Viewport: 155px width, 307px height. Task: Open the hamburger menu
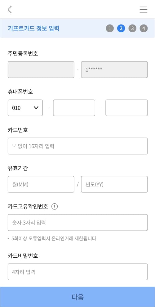point(144,9)
